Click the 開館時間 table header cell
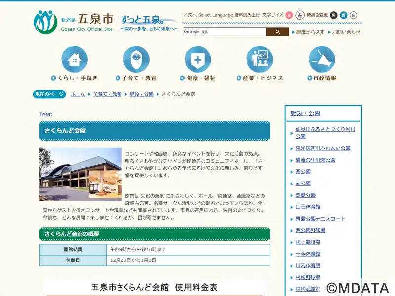The height and width of the screenshot is (296, 395). 73,250
